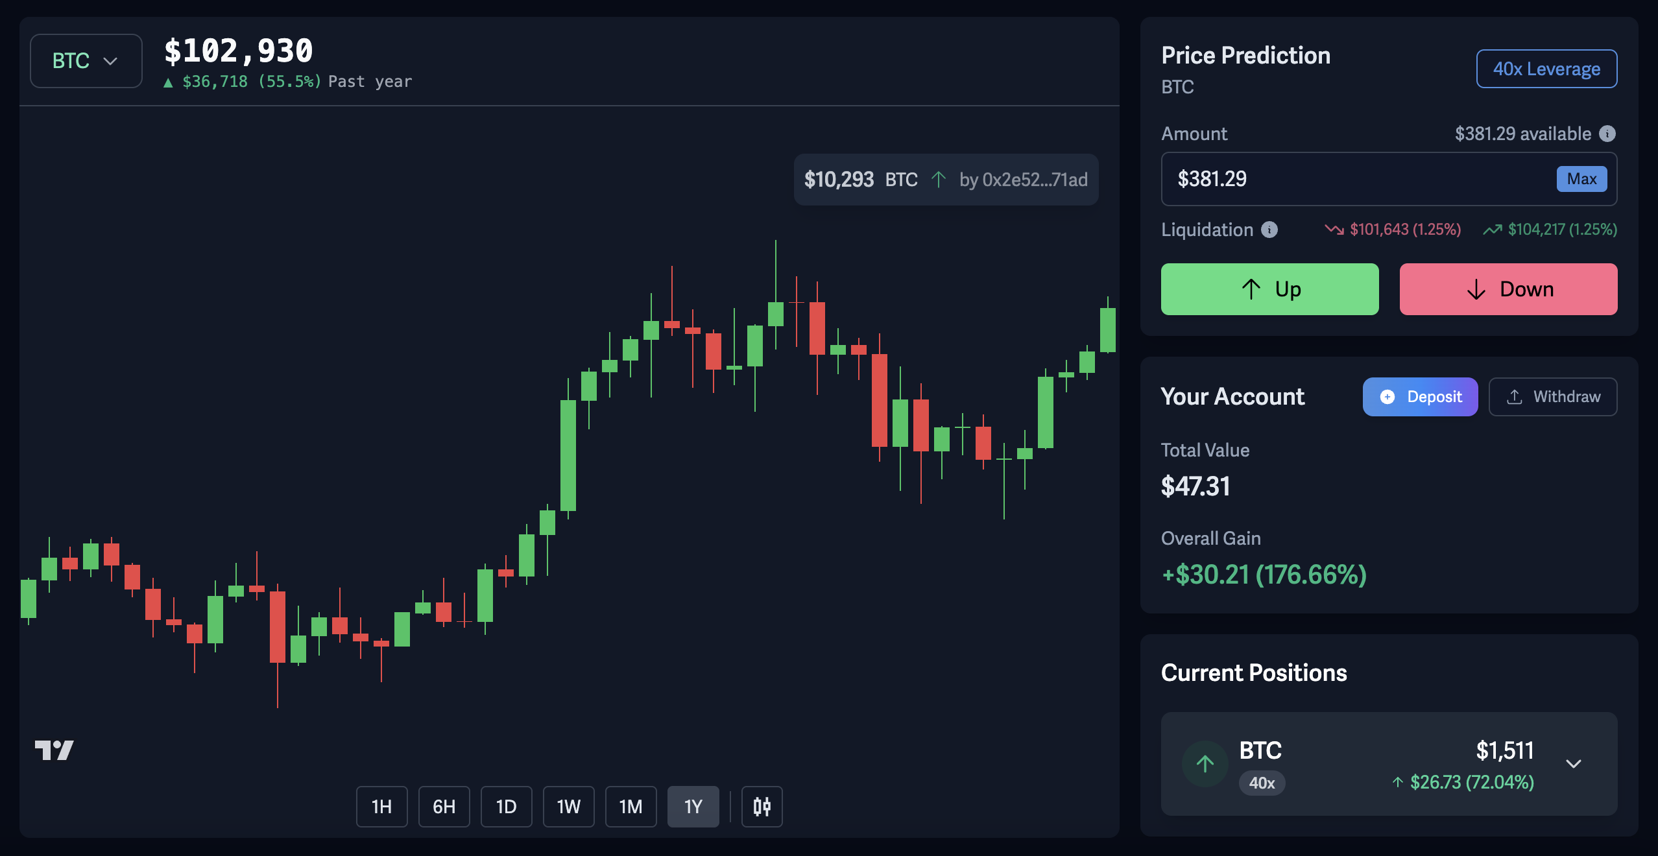Viewport: 1658px width, 856px height.
Task: Click the Liquidation info icon
Action: pos(1269,230)
